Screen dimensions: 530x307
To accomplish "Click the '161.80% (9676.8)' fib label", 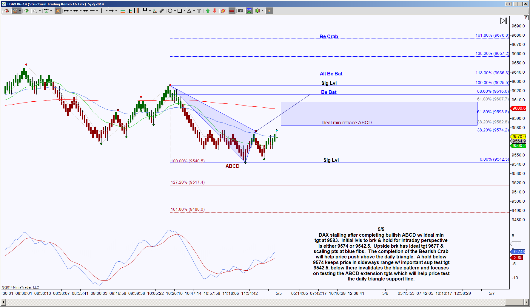I will (492, 35).
